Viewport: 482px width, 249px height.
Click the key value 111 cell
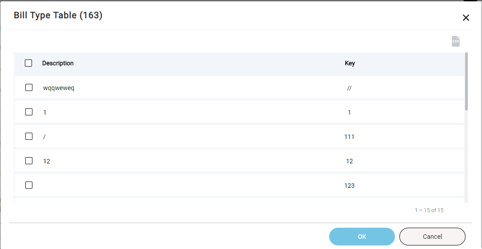point(349,137)
